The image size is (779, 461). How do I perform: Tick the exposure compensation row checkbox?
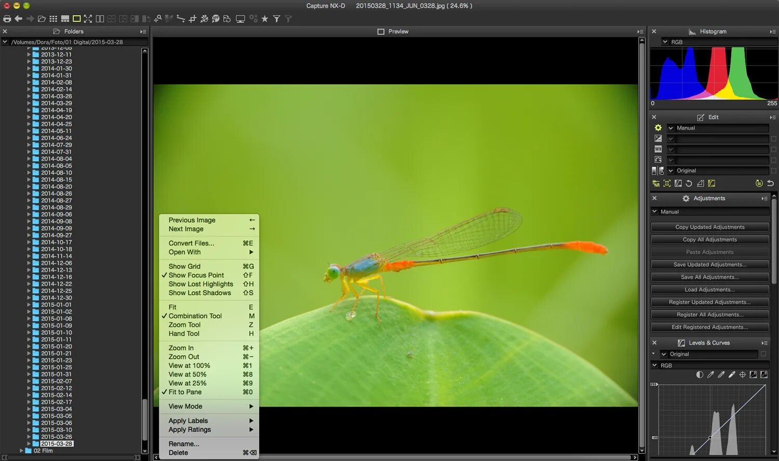pos(774,139)
